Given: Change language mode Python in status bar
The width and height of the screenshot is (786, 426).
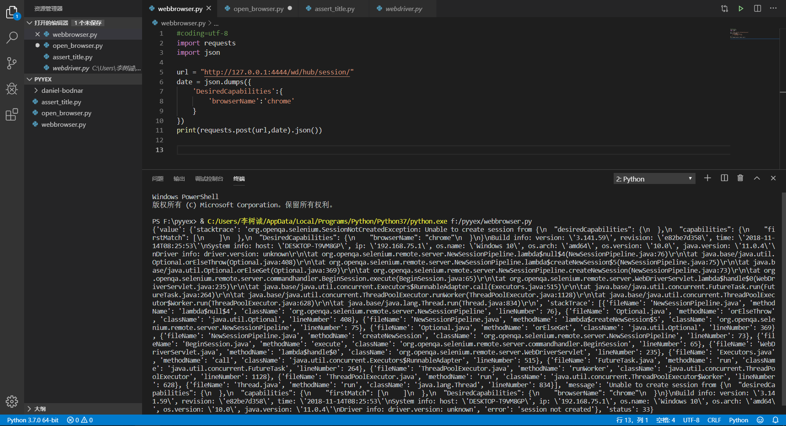Looking at the screenshot, I should (739, 420).
